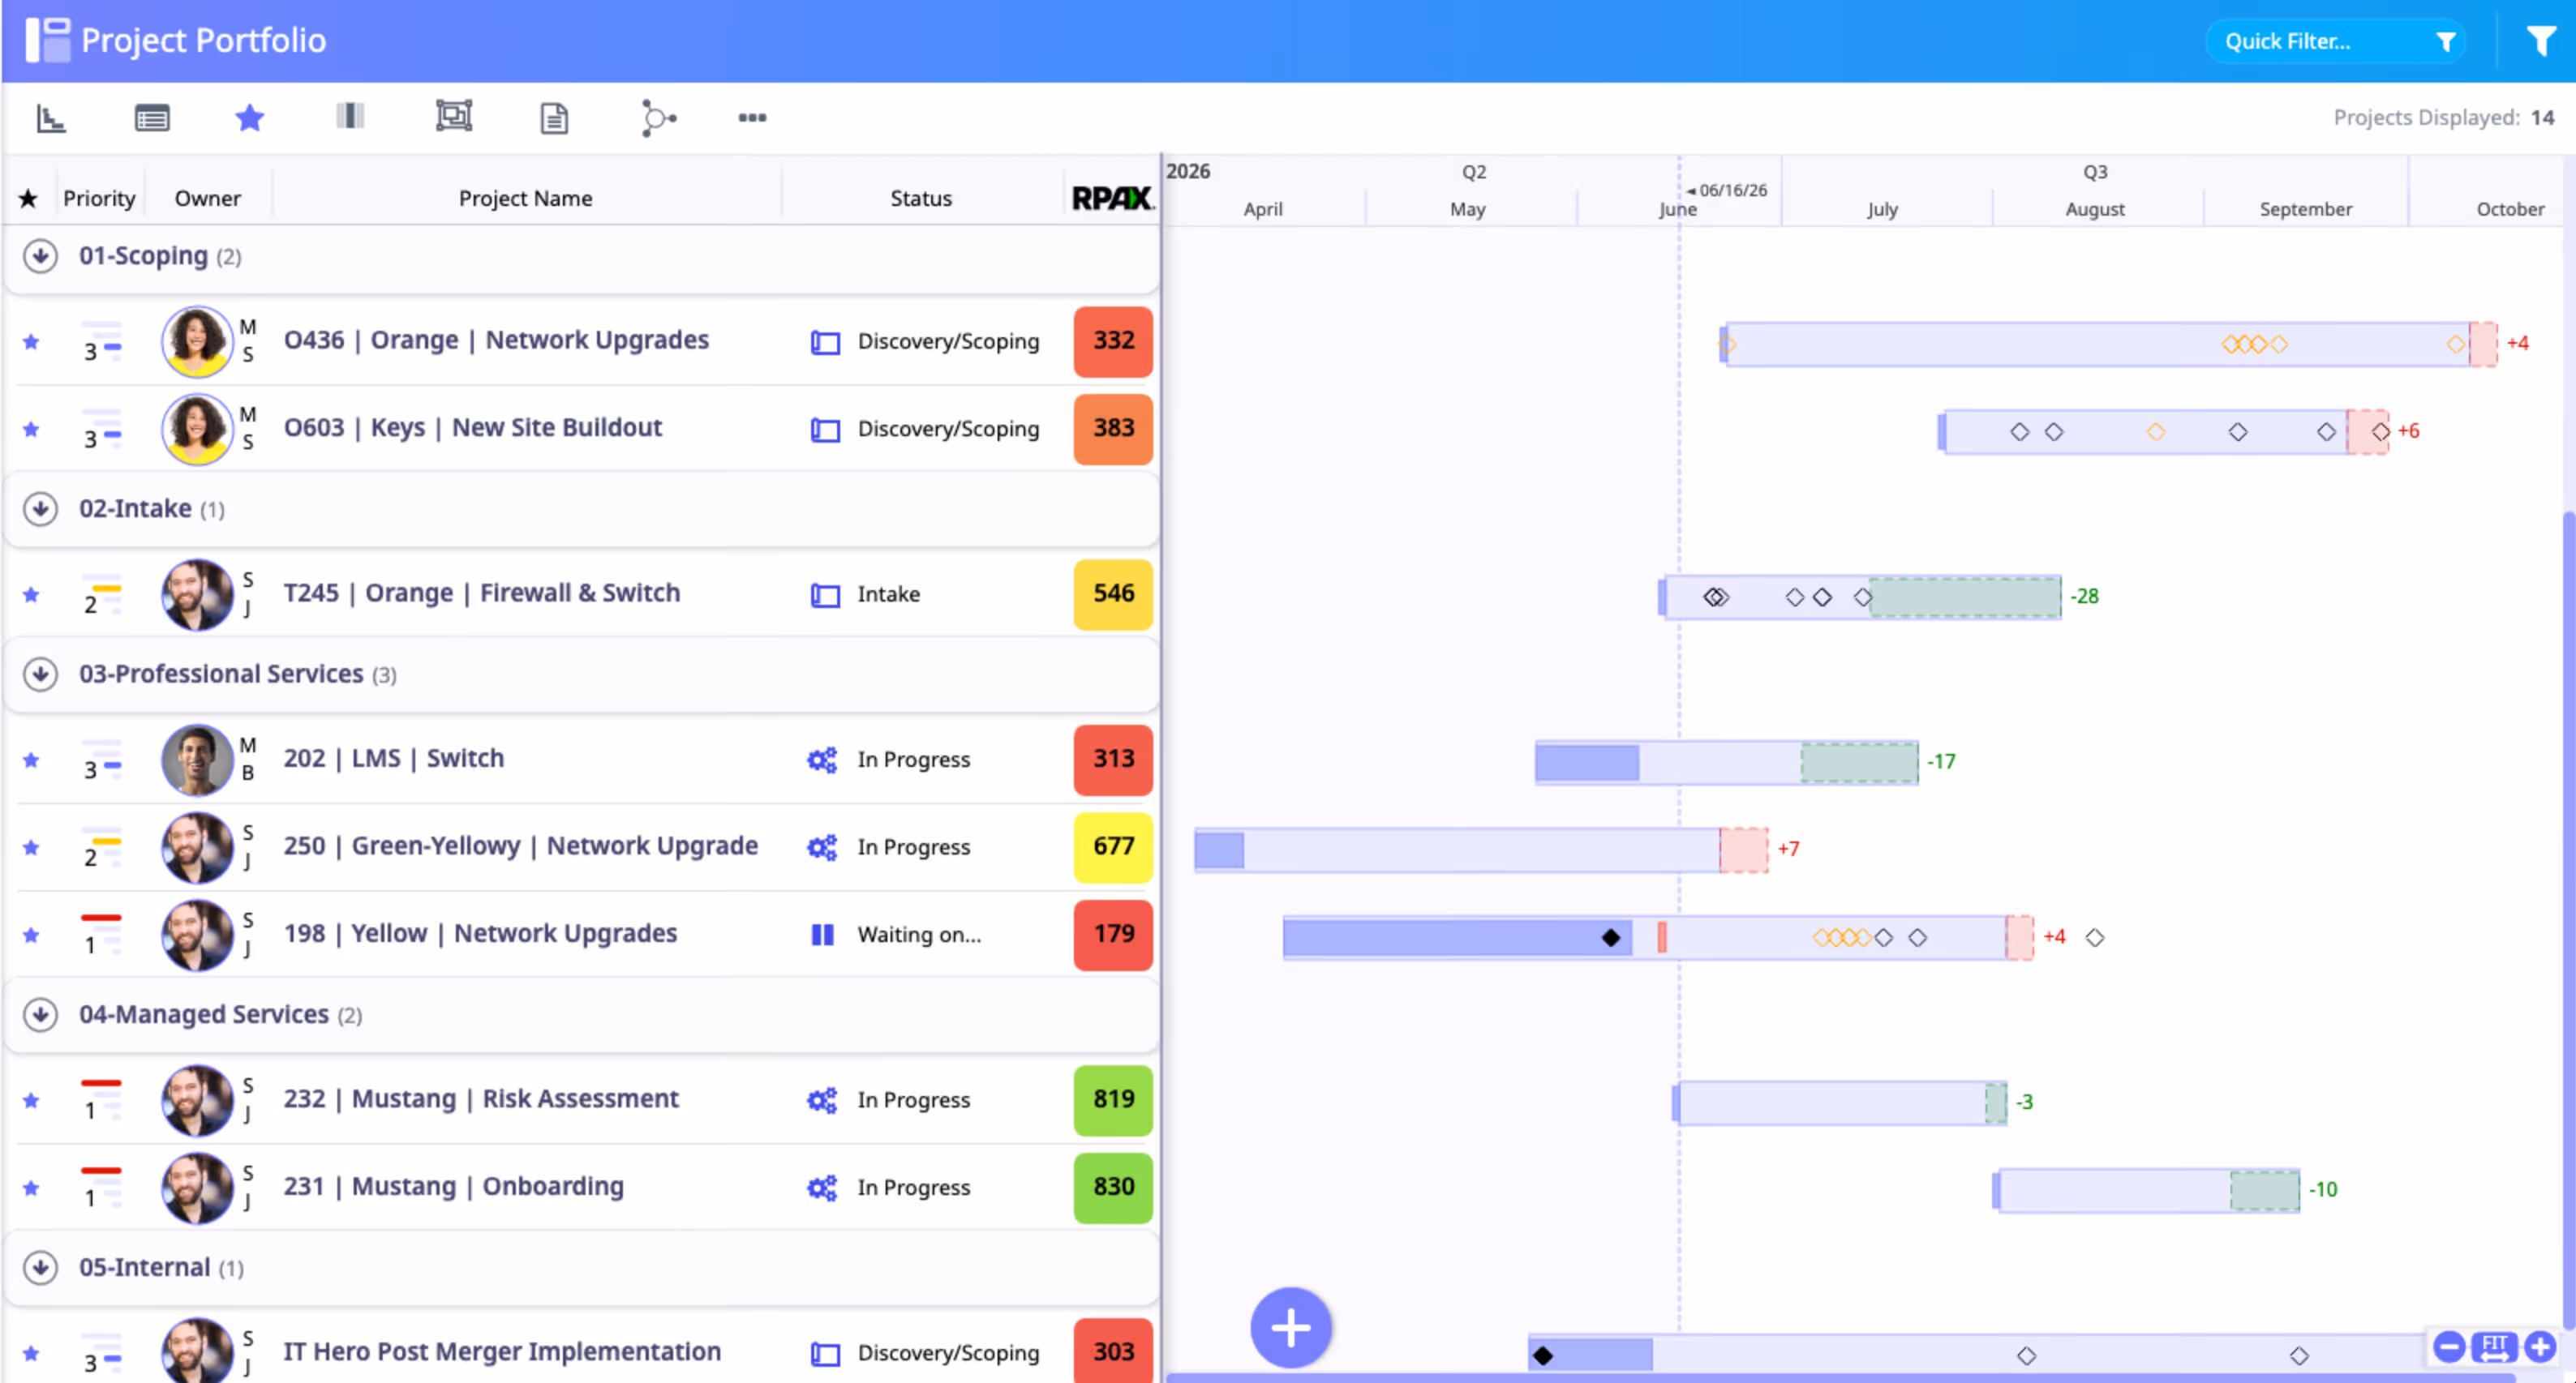
Task: Toggle favorite star for 198 Yellow Network Upgrades
Action: click(31, 936)
